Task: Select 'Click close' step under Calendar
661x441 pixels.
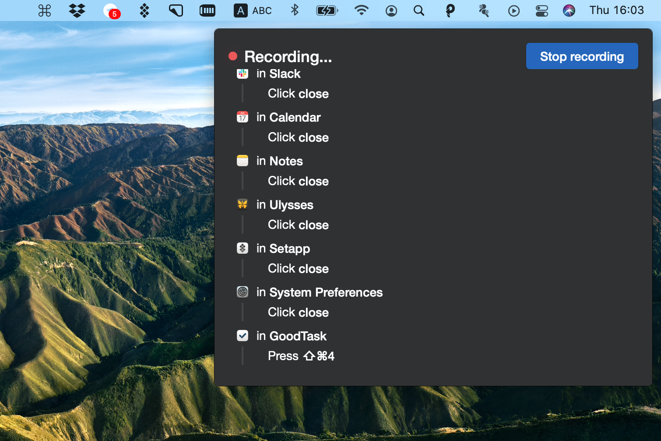Action: [x=298, y=137]
